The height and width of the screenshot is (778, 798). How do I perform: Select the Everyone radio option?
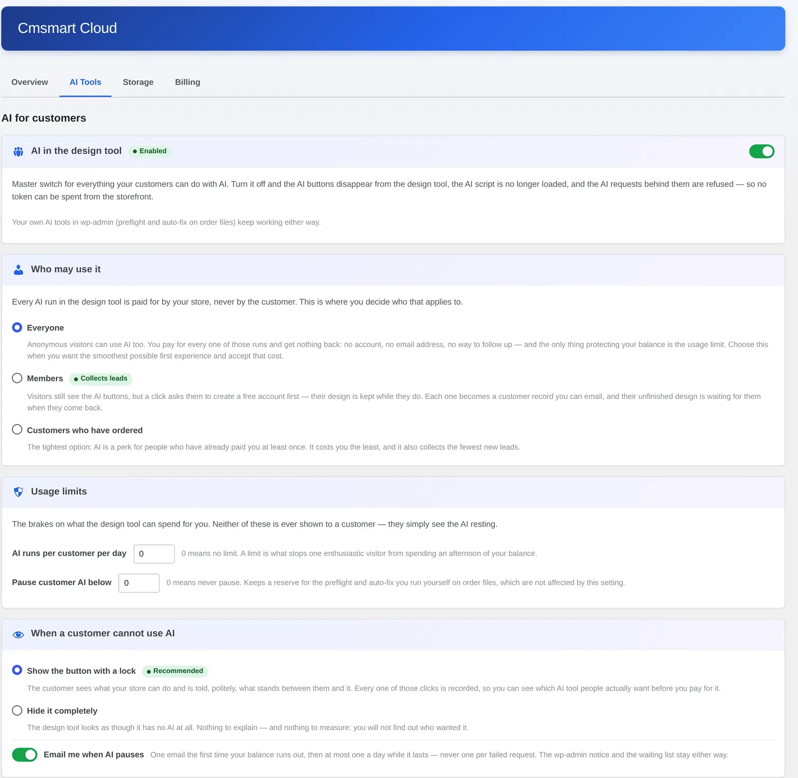[17, 327]
